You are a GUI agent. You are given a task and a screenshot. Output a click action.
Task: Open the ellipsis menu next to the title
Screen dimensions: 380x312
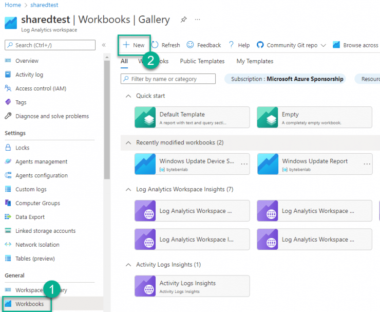click(198, 20)
